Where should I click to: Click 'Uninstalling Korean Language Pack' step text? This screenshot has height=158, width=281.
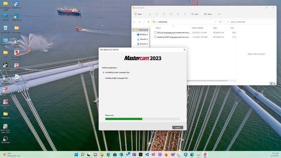(117, 72)
